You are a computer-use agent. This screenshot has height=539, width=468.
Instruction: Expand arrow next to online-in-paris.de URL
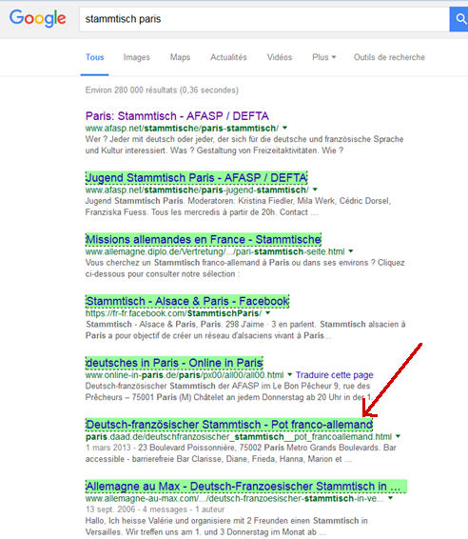[289, 374]
